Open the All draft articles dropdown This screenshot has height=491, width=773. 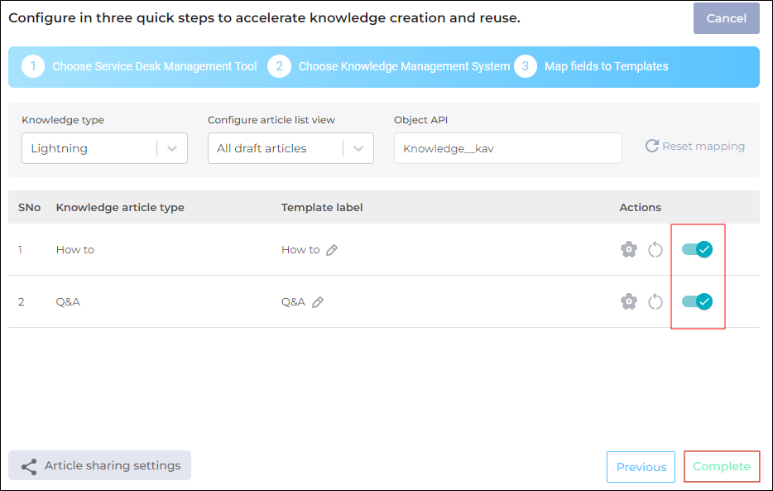290,148
